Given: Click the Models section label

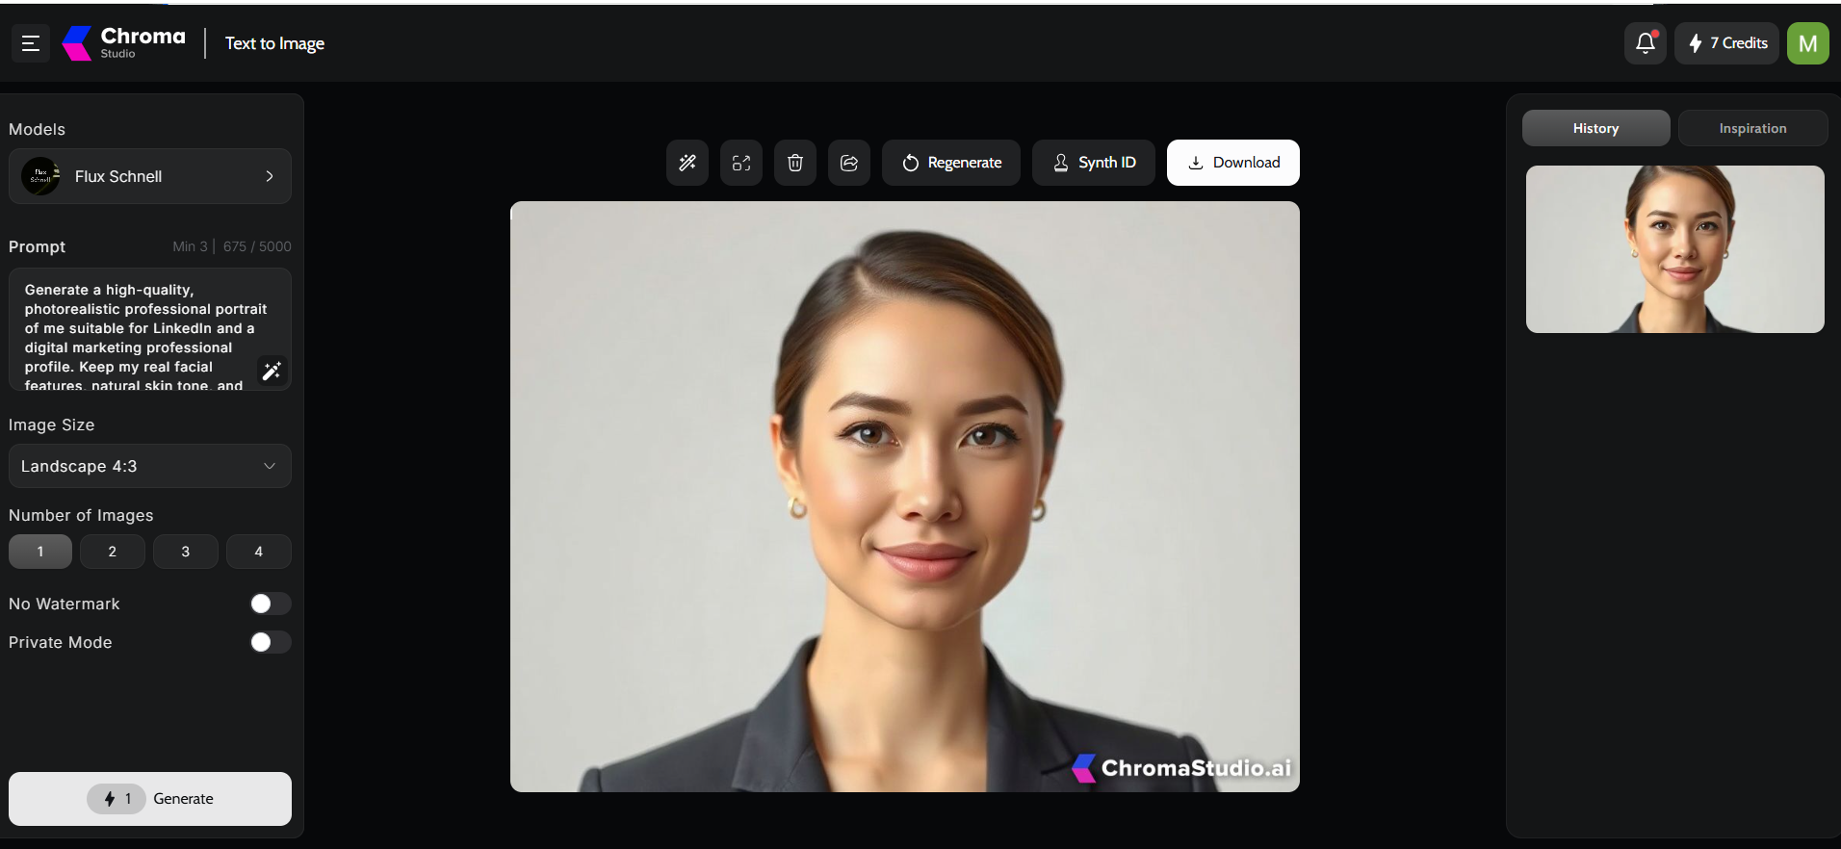Looking at the screenshot, I should pyautogui.click(x=38, y=129).
